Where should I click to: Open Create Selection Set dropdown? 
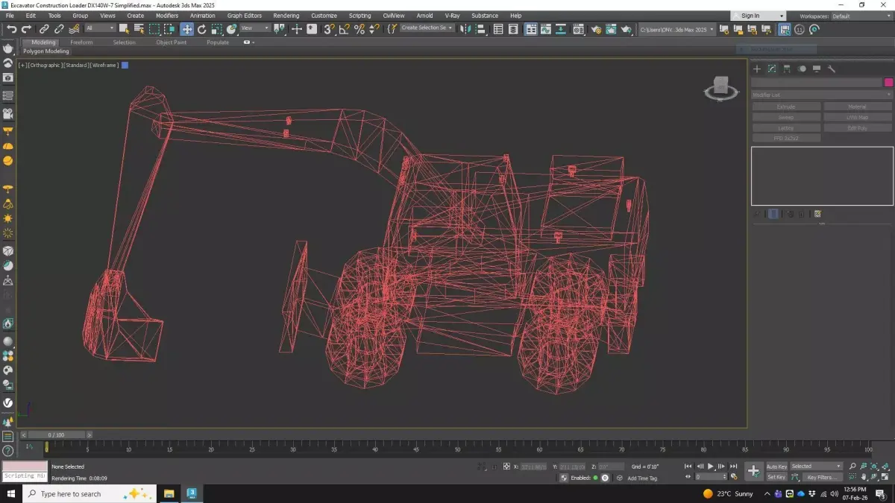pos(427,28)
